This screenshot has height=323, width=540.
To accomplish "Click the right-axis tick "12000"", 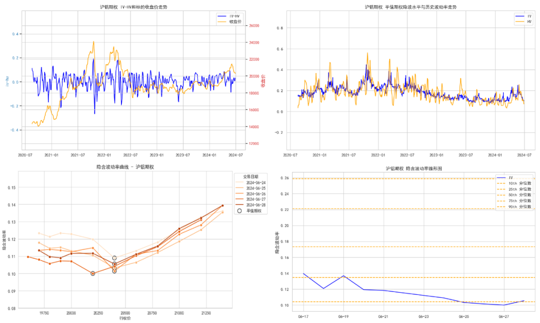I will point(254,143).
